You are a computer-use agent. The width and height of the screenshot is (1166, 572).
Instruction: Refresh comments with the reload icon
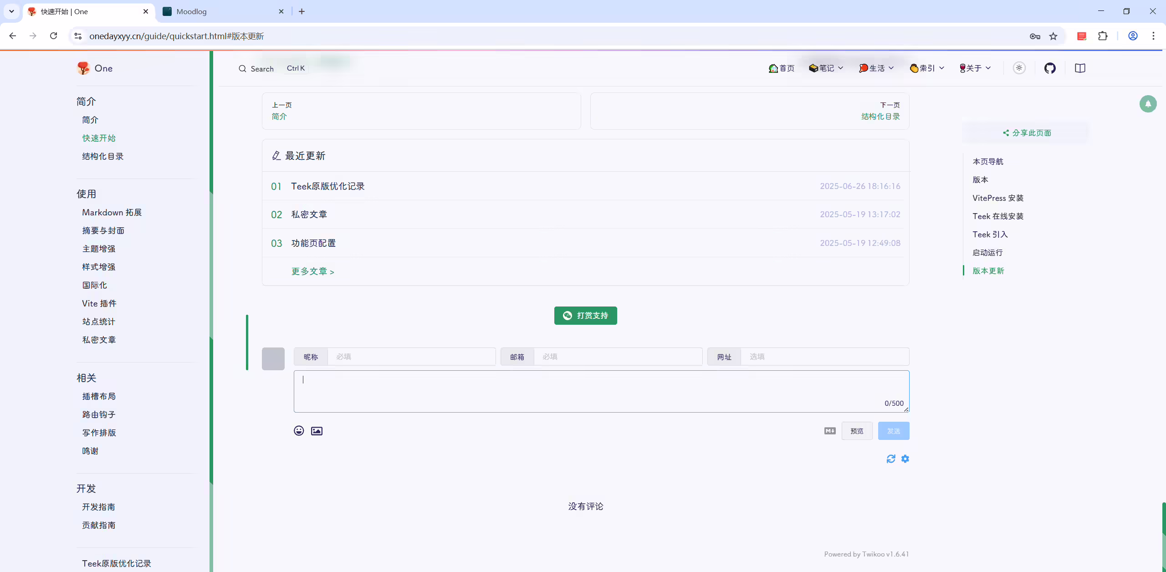(891, 459)
